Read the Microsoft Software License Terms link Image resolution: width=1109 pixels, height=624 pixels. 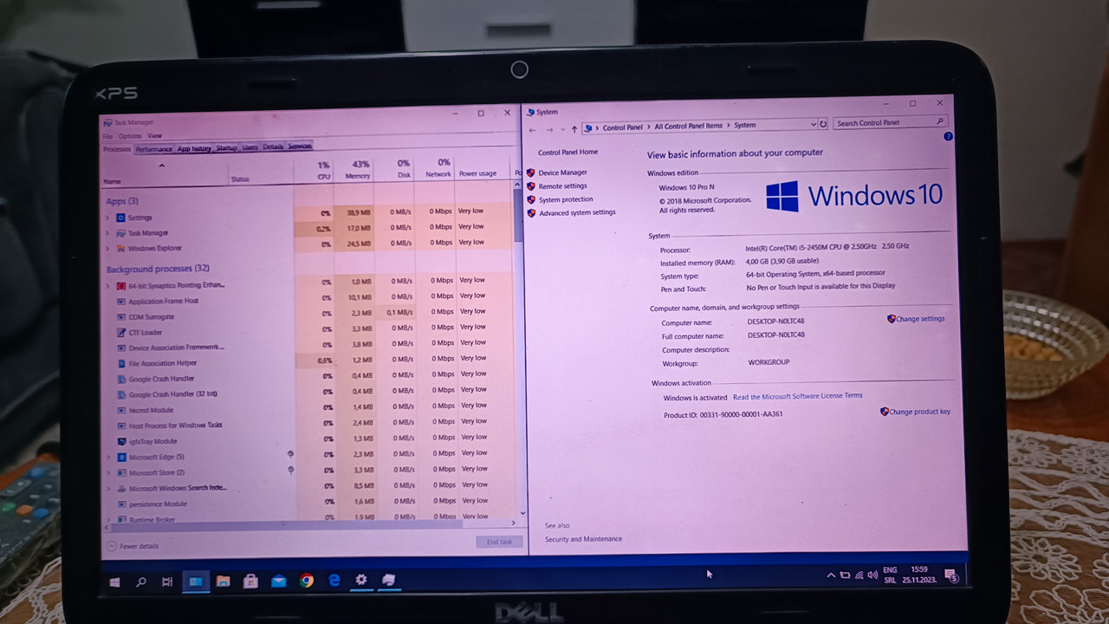pos(797,396)
